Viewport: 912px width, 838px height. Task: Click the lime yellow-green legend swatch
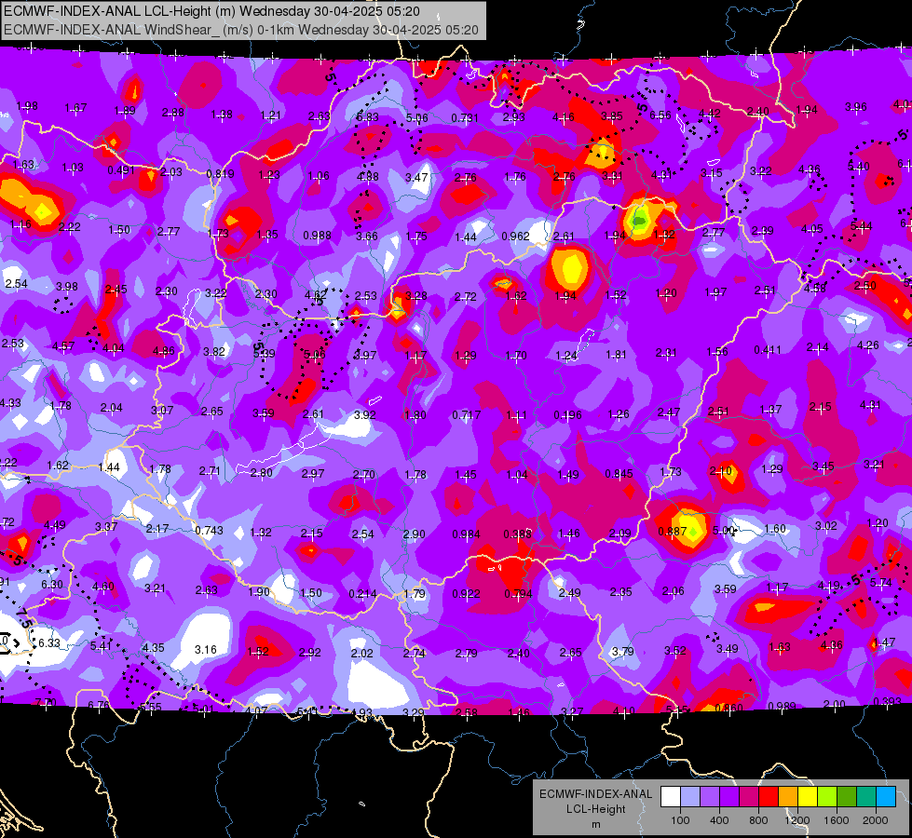coord(827,797)
